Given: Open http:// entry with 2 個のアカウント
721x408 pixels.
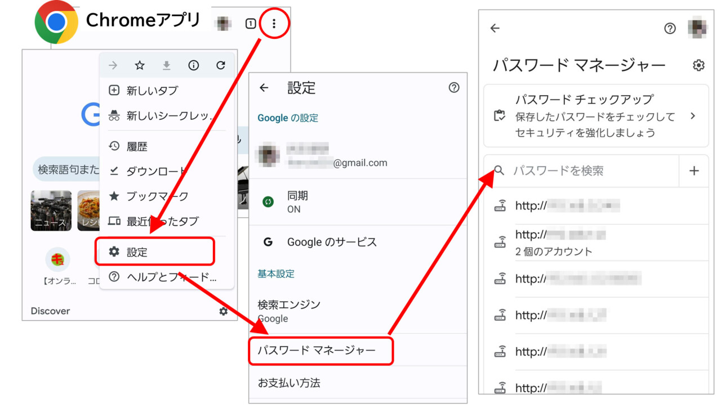Looking at the screenshot, I should (596, 242).
